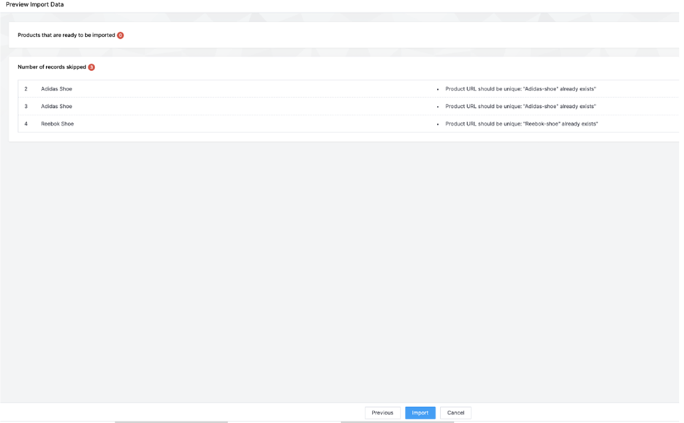
Task: Click row number 4 in skipped records
Action: coord(26,124)
